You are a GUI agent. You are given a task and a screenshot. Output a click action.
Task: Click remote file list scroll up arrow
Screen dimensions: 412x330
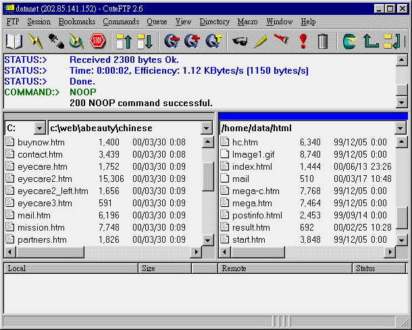coord(402,142)
